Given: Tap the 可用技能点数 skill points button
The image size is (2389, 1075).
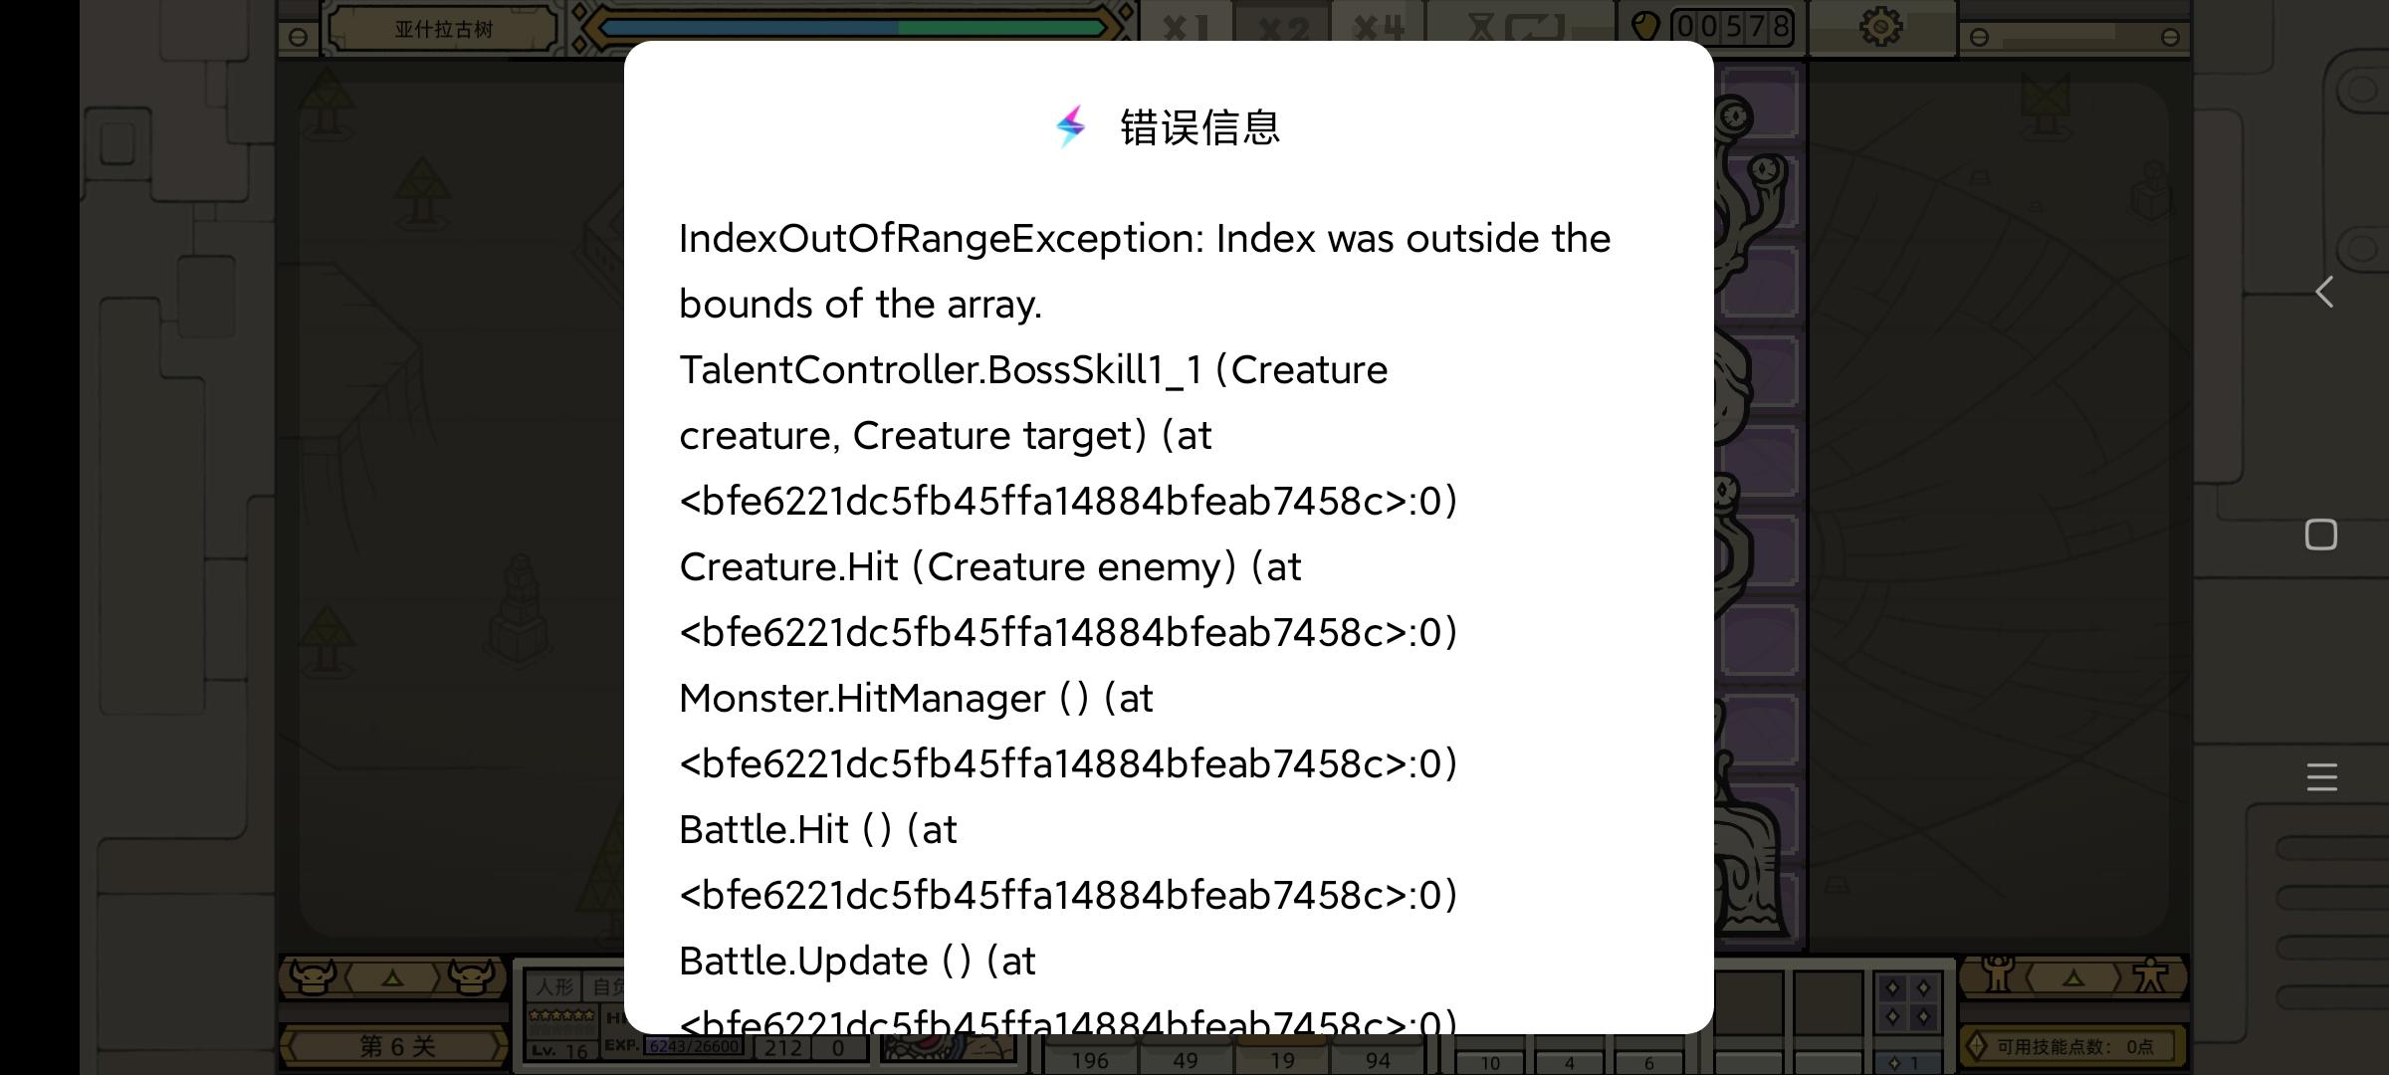Looking at the screenshot, I should tap(2073, 1046).
